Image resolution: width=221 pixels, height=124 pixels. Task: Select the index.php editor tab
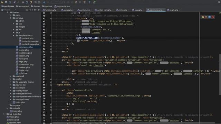pos(123,10)
